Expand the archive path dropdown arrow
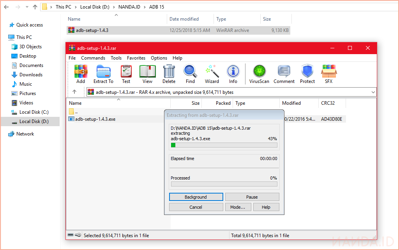This screenshot has width=399, height=250. [x=373, y=92]
